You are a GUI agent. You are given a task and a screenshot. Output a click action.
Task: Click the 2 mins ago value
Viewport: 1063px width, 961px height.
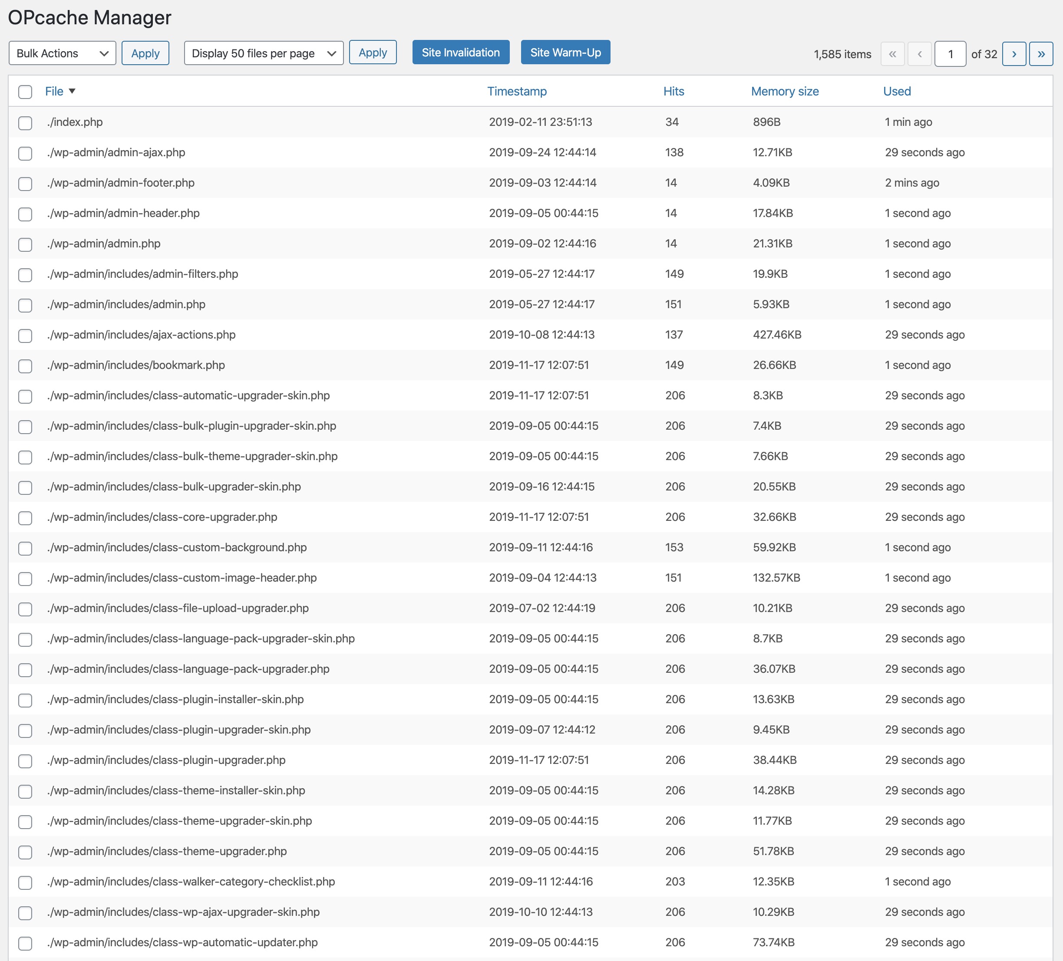pos(912,183)
